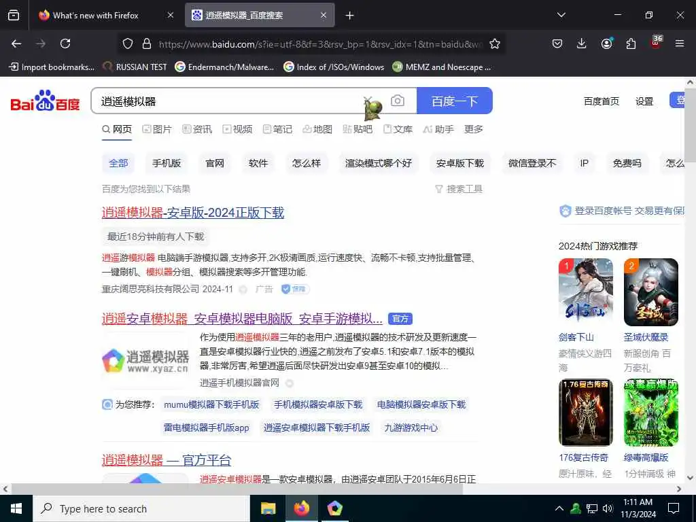This screenshot has width=696, height=522.
Task: Clear the search box with X icon
Action: click(368, 100)
